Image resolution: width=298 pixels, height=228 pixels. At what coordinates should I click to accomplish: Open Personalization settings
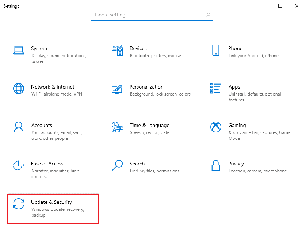click(x=146, y=87)
